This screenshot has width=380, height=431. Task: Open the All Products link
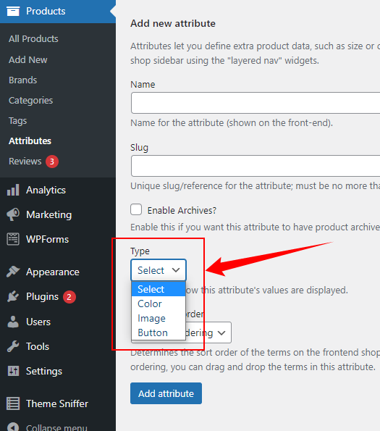coord(33,39)
